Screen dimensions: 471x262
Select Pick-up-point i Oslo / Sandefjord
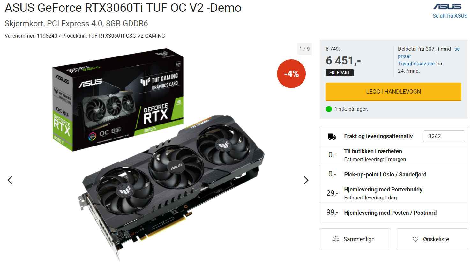[x=393, y=175]
